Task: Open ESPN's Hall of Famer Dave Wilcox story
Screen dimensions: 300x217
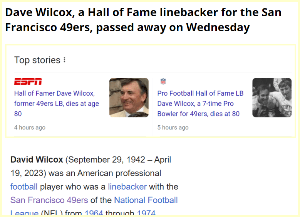Action: (x=57, y=103)
